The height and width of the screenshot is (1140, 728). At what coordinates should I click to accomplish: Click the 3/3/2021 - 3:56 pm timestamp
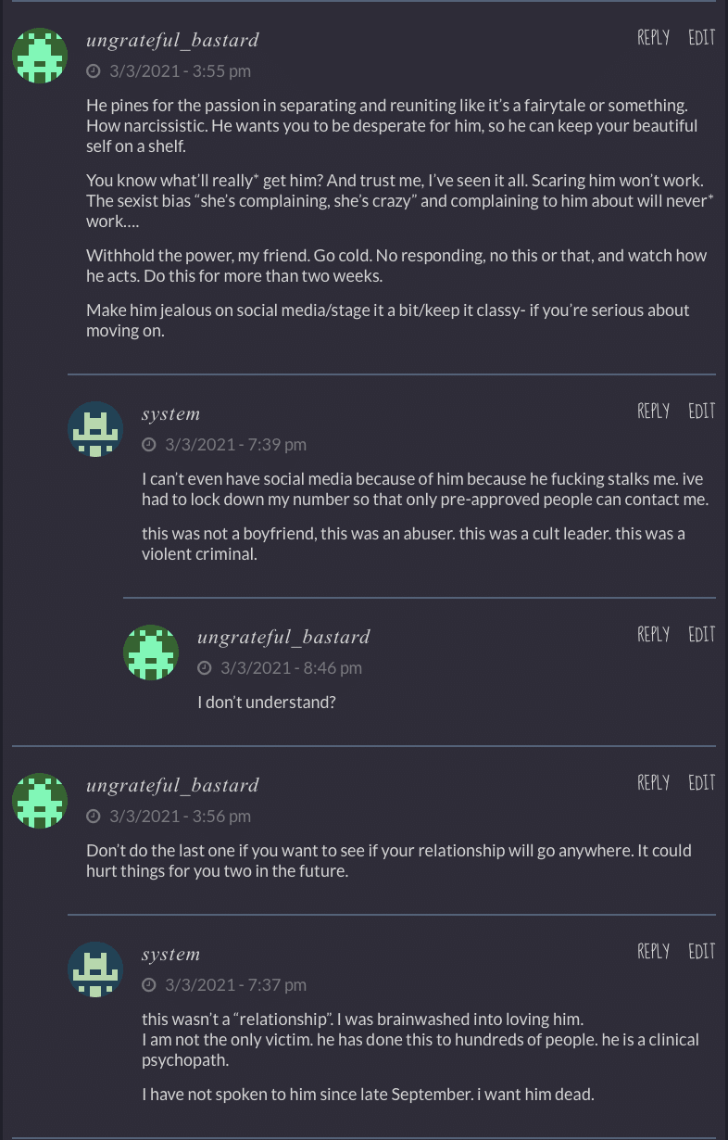180,817
